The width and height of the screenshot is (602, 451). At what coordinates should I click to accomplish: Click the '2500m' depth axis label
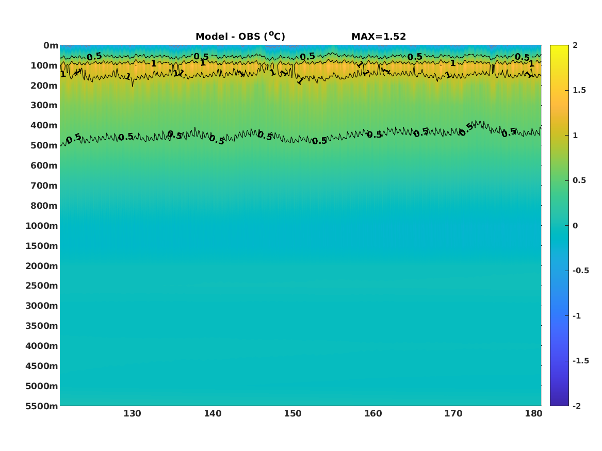coord(42,286)
